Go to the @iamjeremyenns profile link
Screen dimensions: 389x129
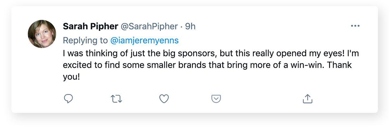pos(144,41)
